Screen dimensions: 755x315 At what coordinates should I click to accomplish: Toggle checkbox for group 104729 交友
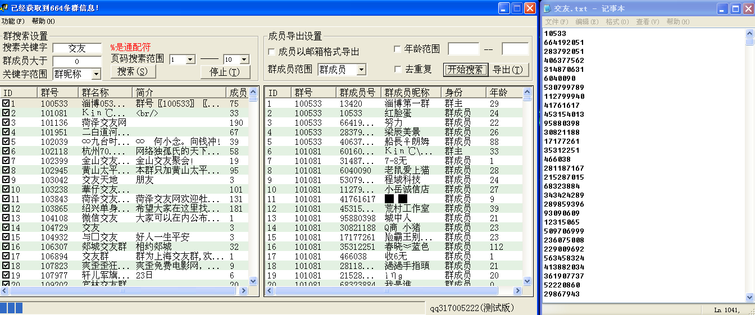pos(6,227)
